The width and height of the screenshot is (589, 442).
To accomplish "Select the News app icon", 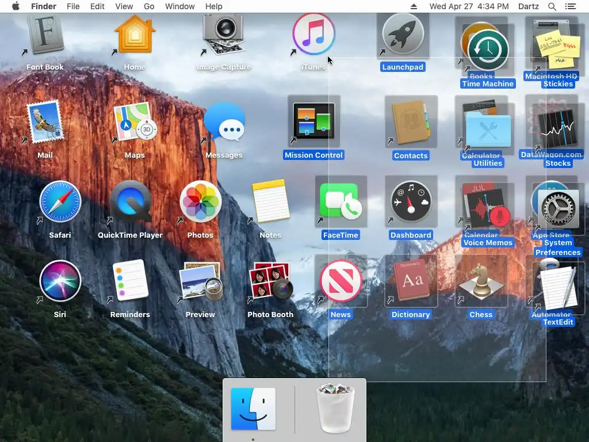I will coord(341,281).
